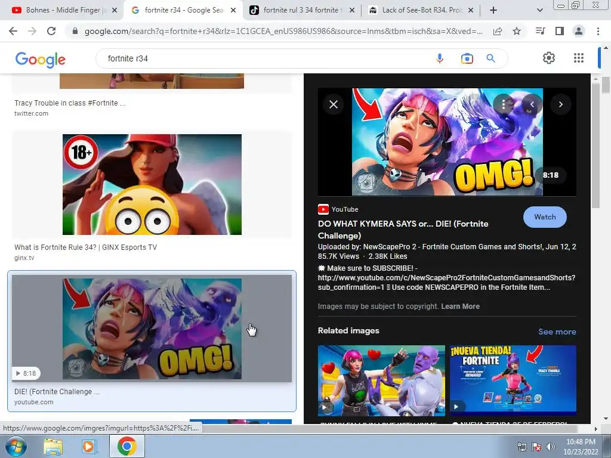Start a voice search with the microphone
Image resolution: width=611 pixels, height=458 pixels.
(440, 58)
